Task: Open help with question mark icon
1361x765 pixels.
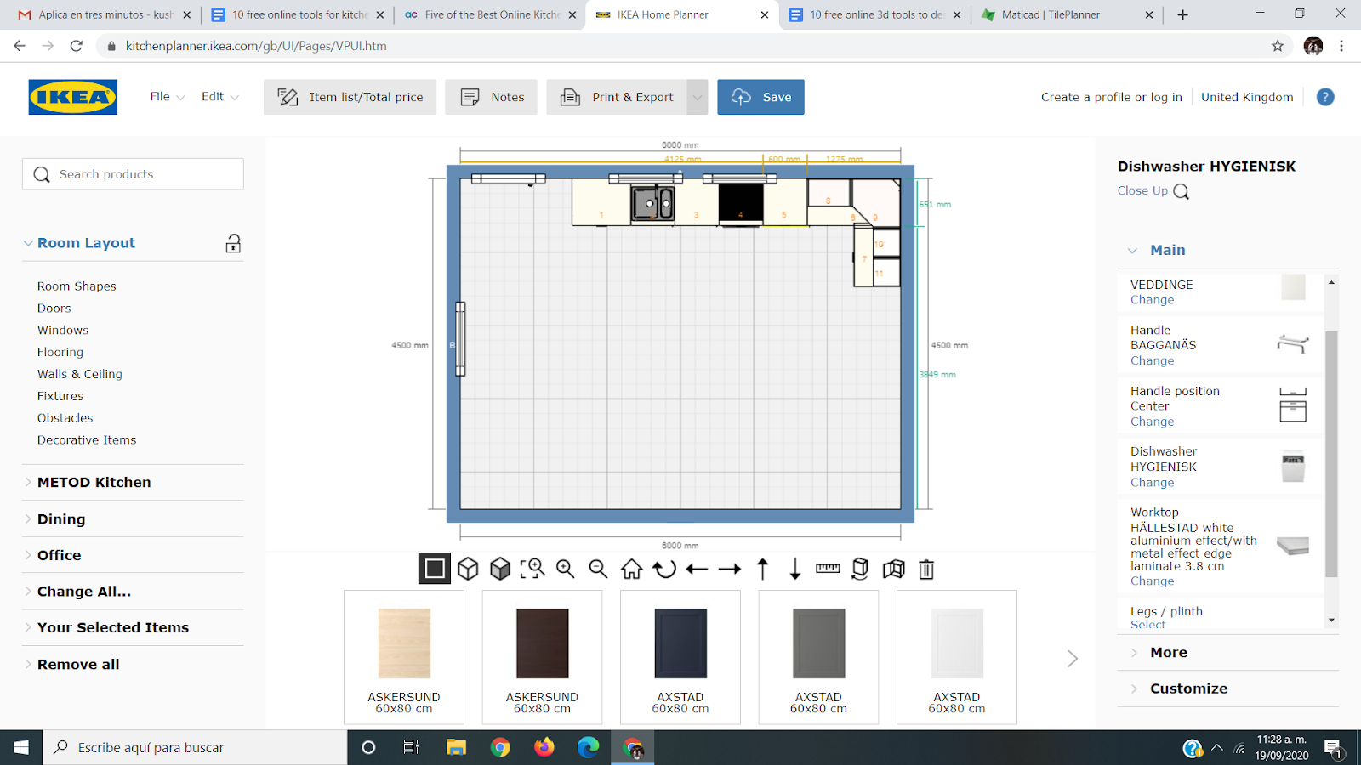Action: point(1325,97)
